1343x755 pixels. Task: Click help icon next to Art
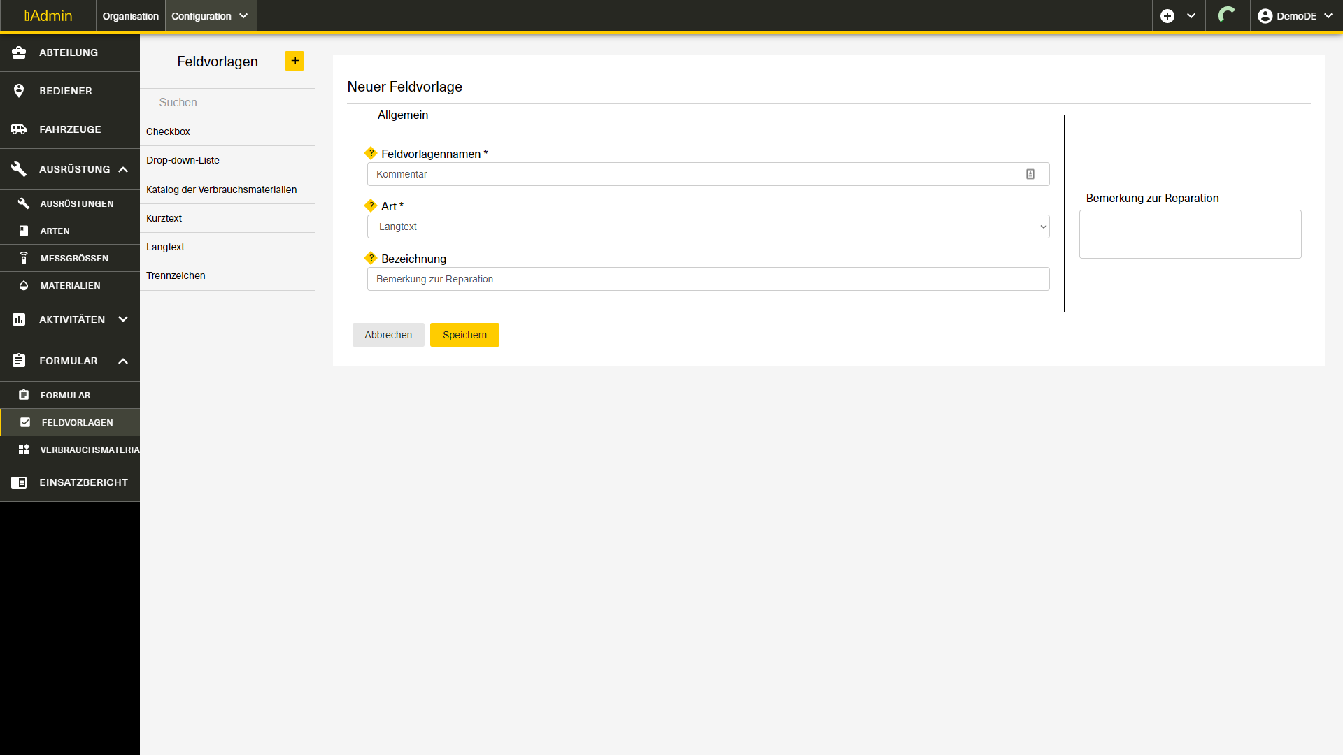tap(371, 206)
